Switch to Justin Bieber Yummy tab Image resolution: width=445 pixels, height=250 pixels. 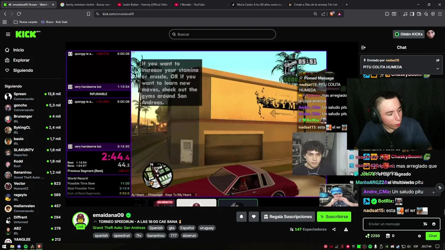pos(143,5)
